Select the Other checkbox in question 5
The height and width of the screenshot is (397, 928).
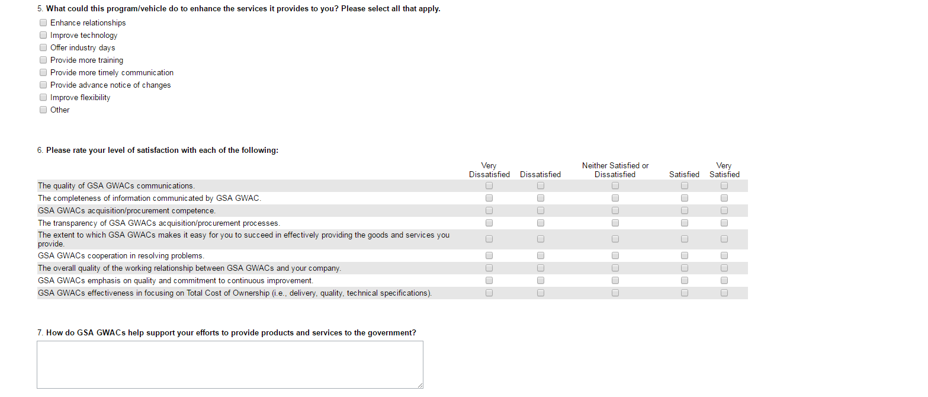[x=43, y=110]
